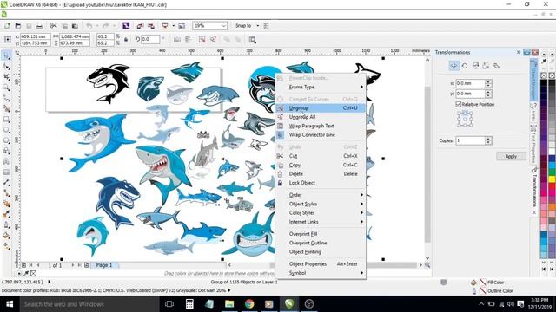Choose the Crop tool in the toolbox
This screenshot has height=312, width=556.
(6, 77)
